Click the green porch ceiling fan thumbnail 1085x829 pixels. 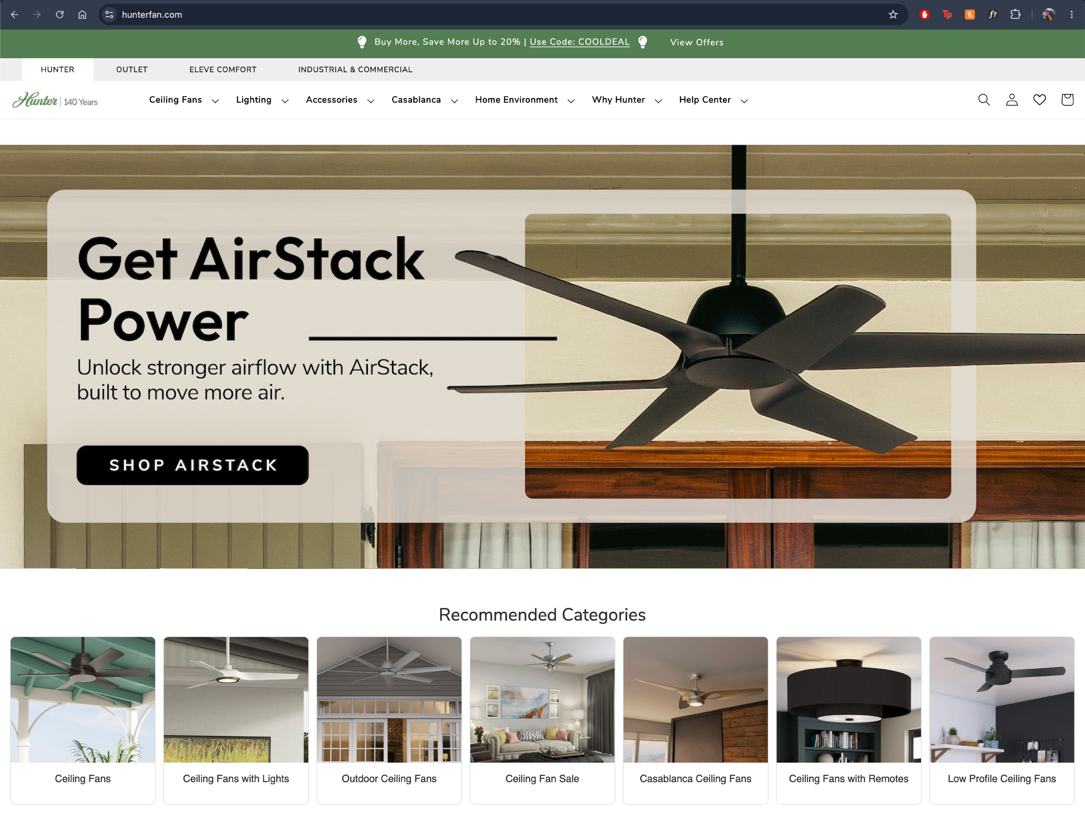pos(83,700)
